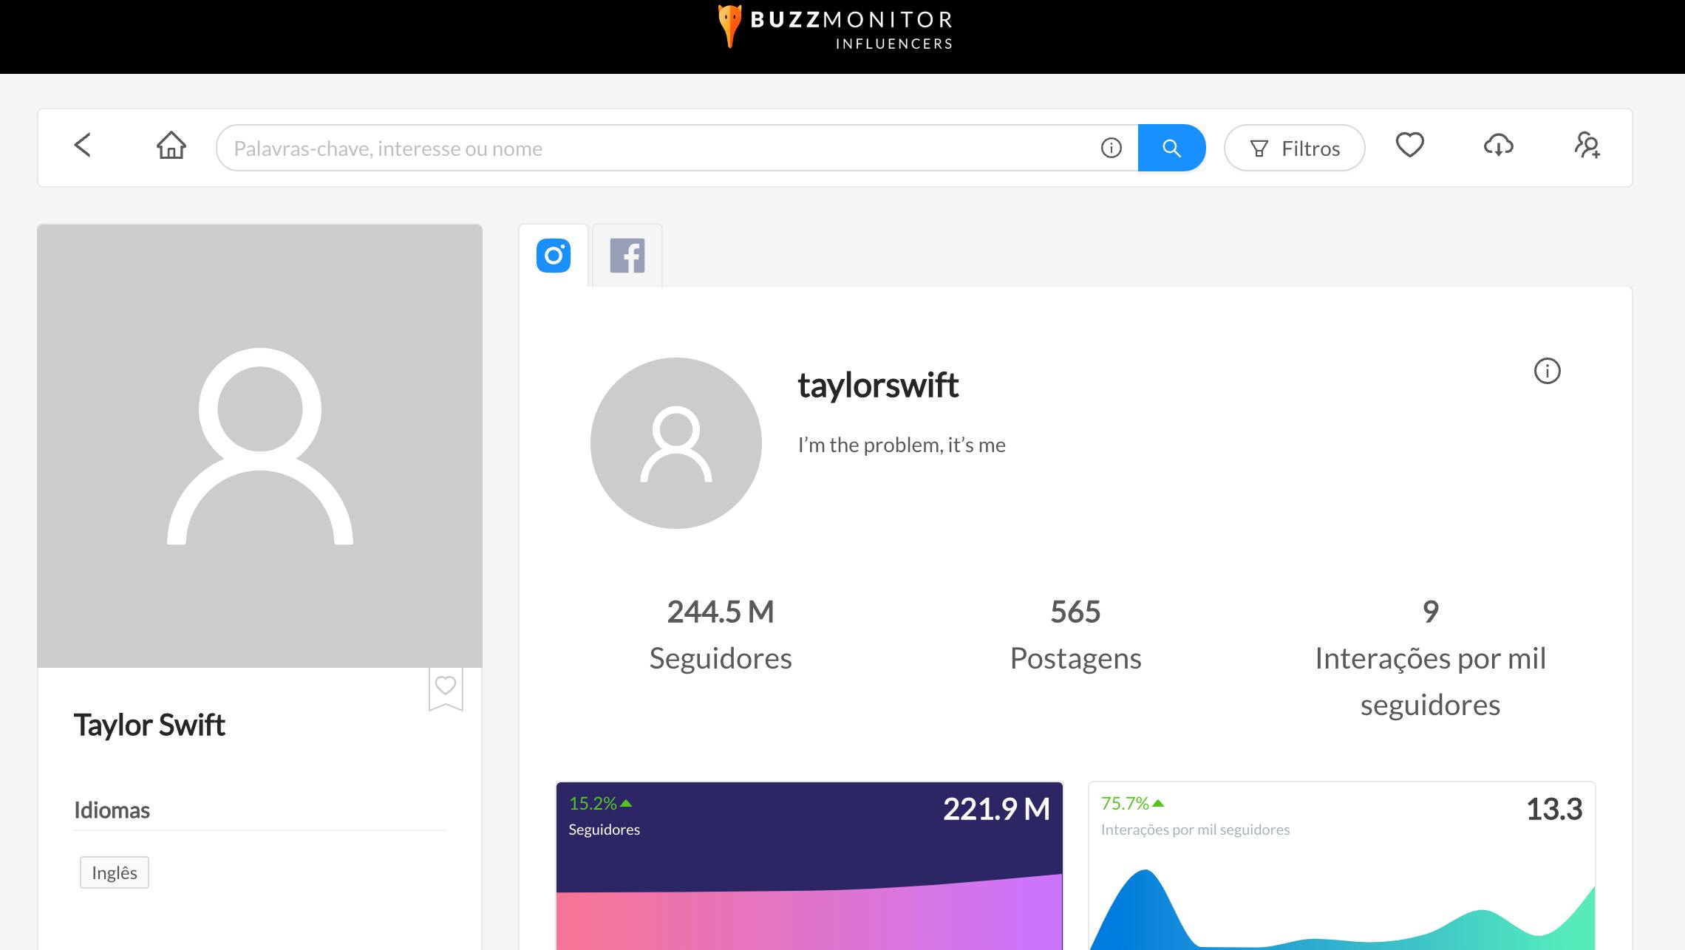Click the Taylor Swift name heading

click(149, 725)
